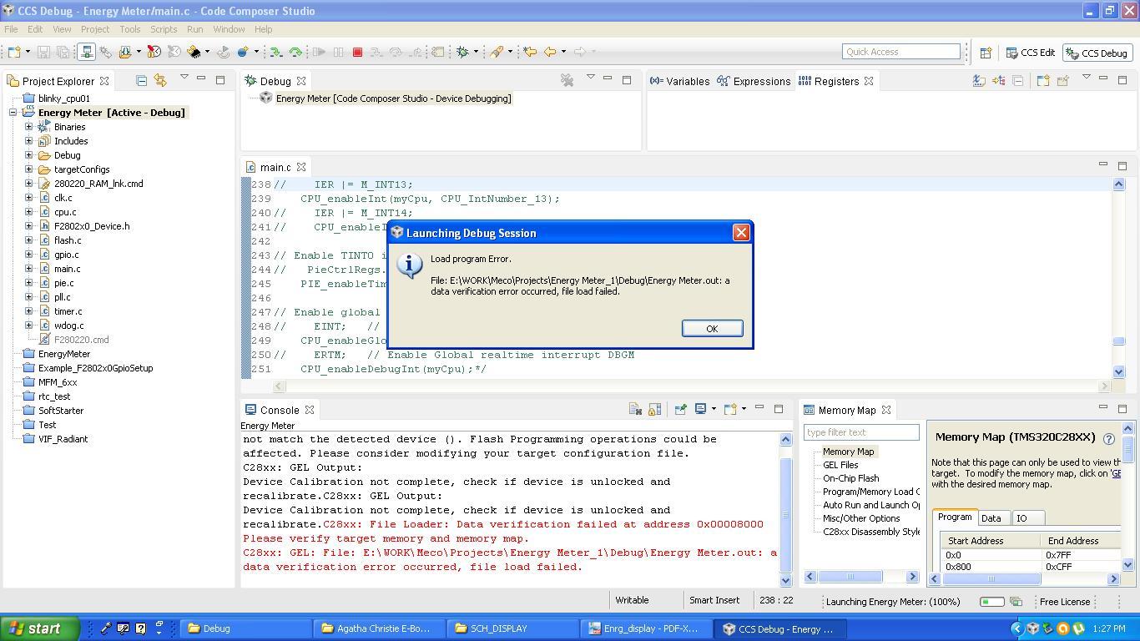Click the Step Into icon in the toolbar
The height and width of the screenshot is (641, 1140).
(376, 53)
